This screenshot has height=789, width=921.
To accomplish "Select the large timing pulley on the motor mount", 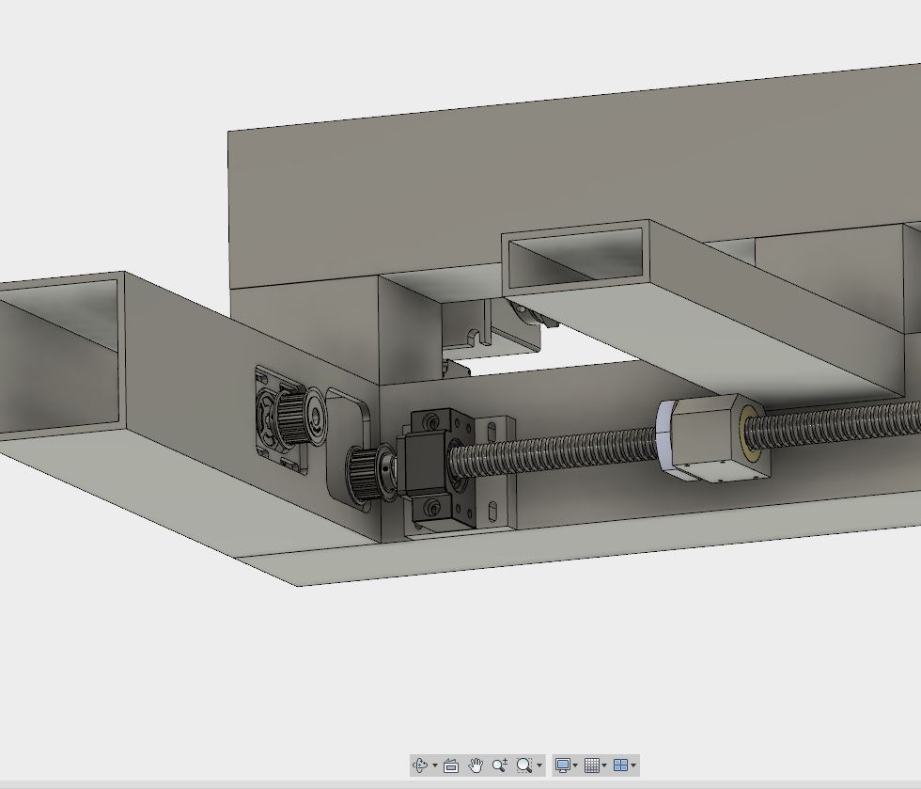I will point(293,418).
